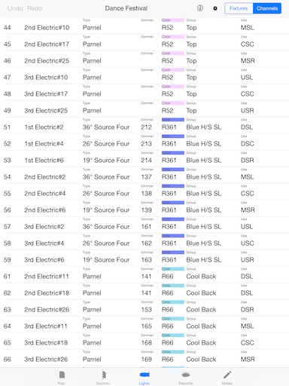Edit dimmer value 212 on channel 51

[x=146, y=127]
